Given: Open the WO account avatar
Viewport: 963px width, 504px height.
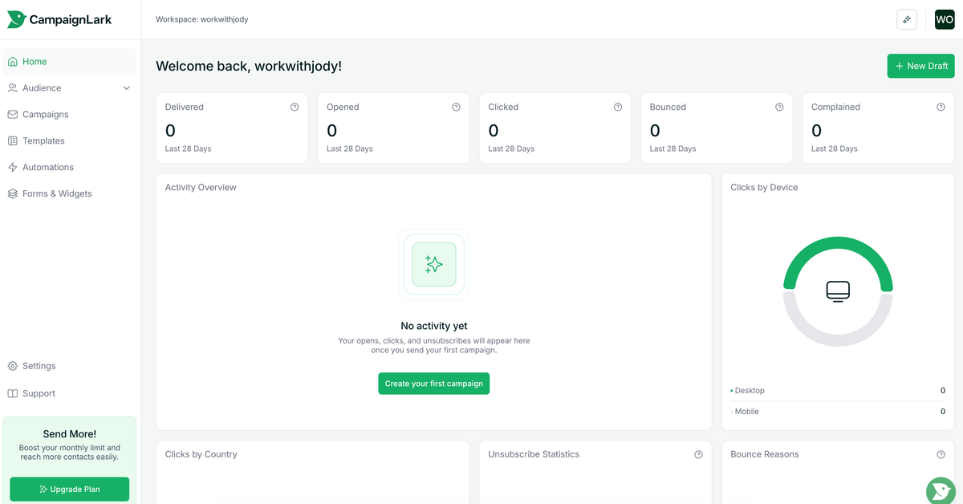Looking at the screenshot, I should click(x=944, y=18).
